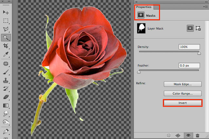The height and width of the screenshot is (139, 209).
Task: Select the Pen tool
Action: pos(5,131)
